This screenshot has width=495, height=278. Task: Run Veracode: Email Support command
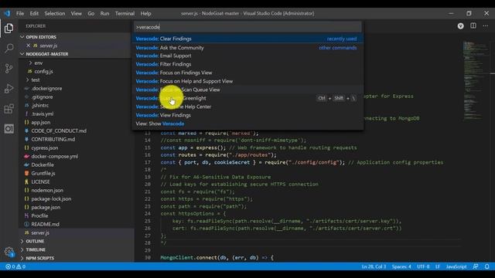click(247, 56)
